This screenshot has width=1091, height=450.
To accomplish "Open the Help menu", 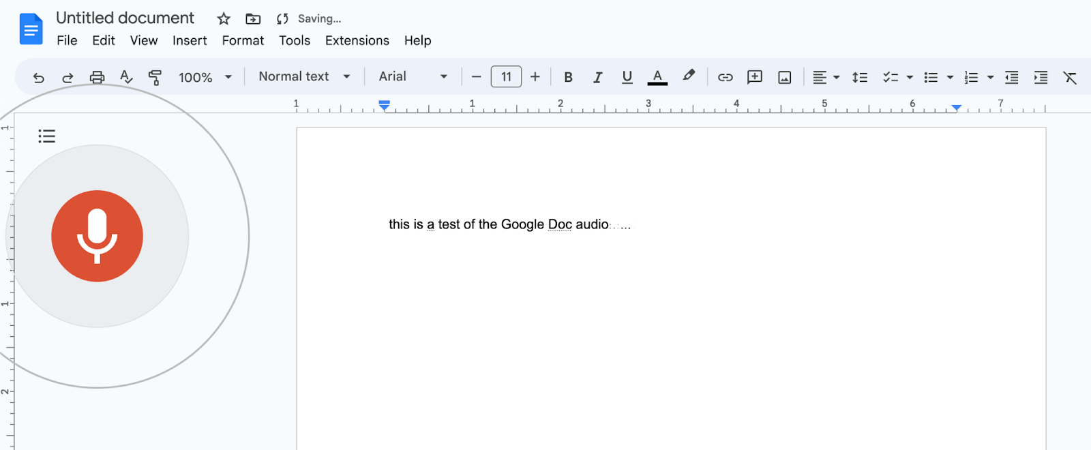I will [417, 40].
